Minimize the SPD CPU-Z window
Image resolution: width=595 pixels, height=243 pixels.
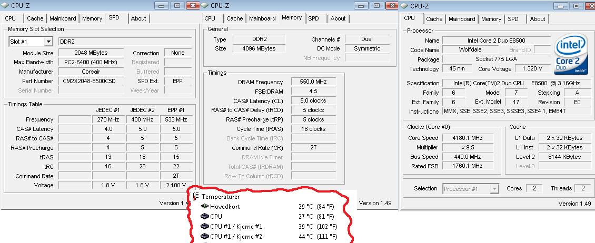[x=162, y=5]
